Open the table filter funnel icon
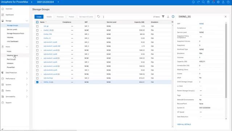Viewport: 232px width, 131px height. coord(163,17)
